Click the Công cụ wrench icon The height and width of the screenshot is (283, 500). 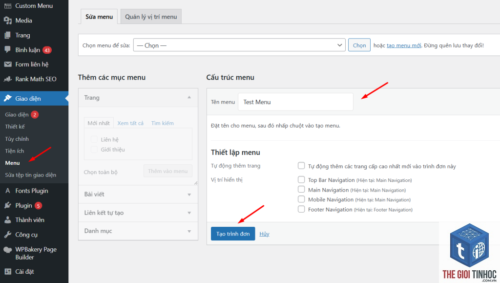8,235
